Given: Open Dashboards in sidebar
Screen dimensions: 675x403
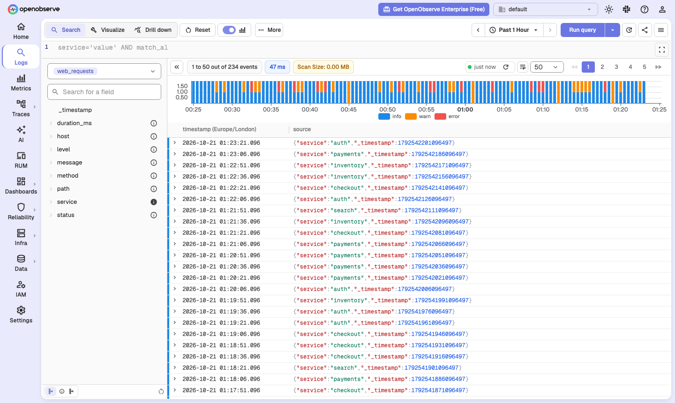Looking at the screenshot, I should pyautogui.click(x=21, y=186).
